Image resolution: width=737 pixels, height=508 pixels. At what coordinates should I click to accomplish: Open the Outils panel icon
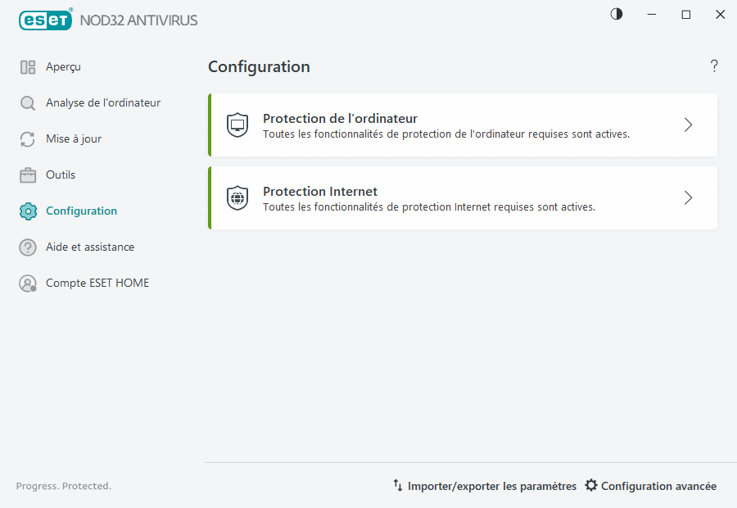(28, 175)
